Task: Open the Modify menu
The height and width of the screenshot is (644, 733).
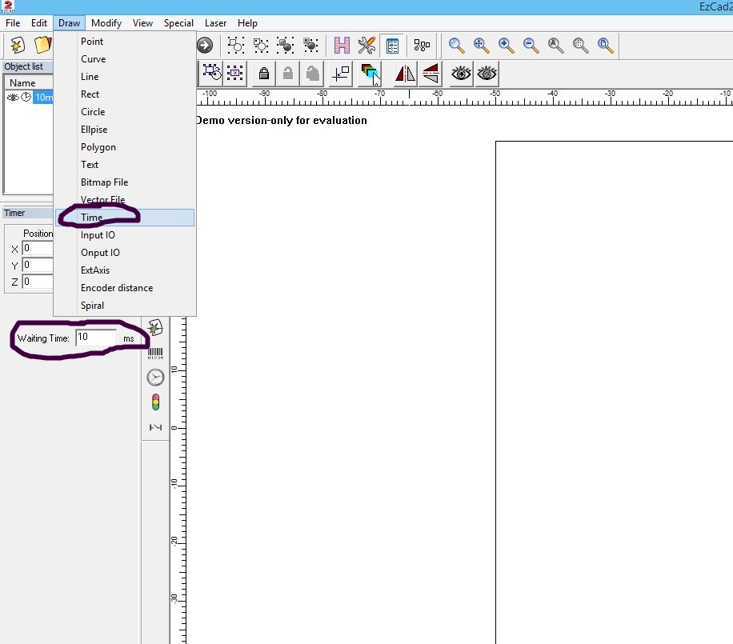Action: (106, 23)
